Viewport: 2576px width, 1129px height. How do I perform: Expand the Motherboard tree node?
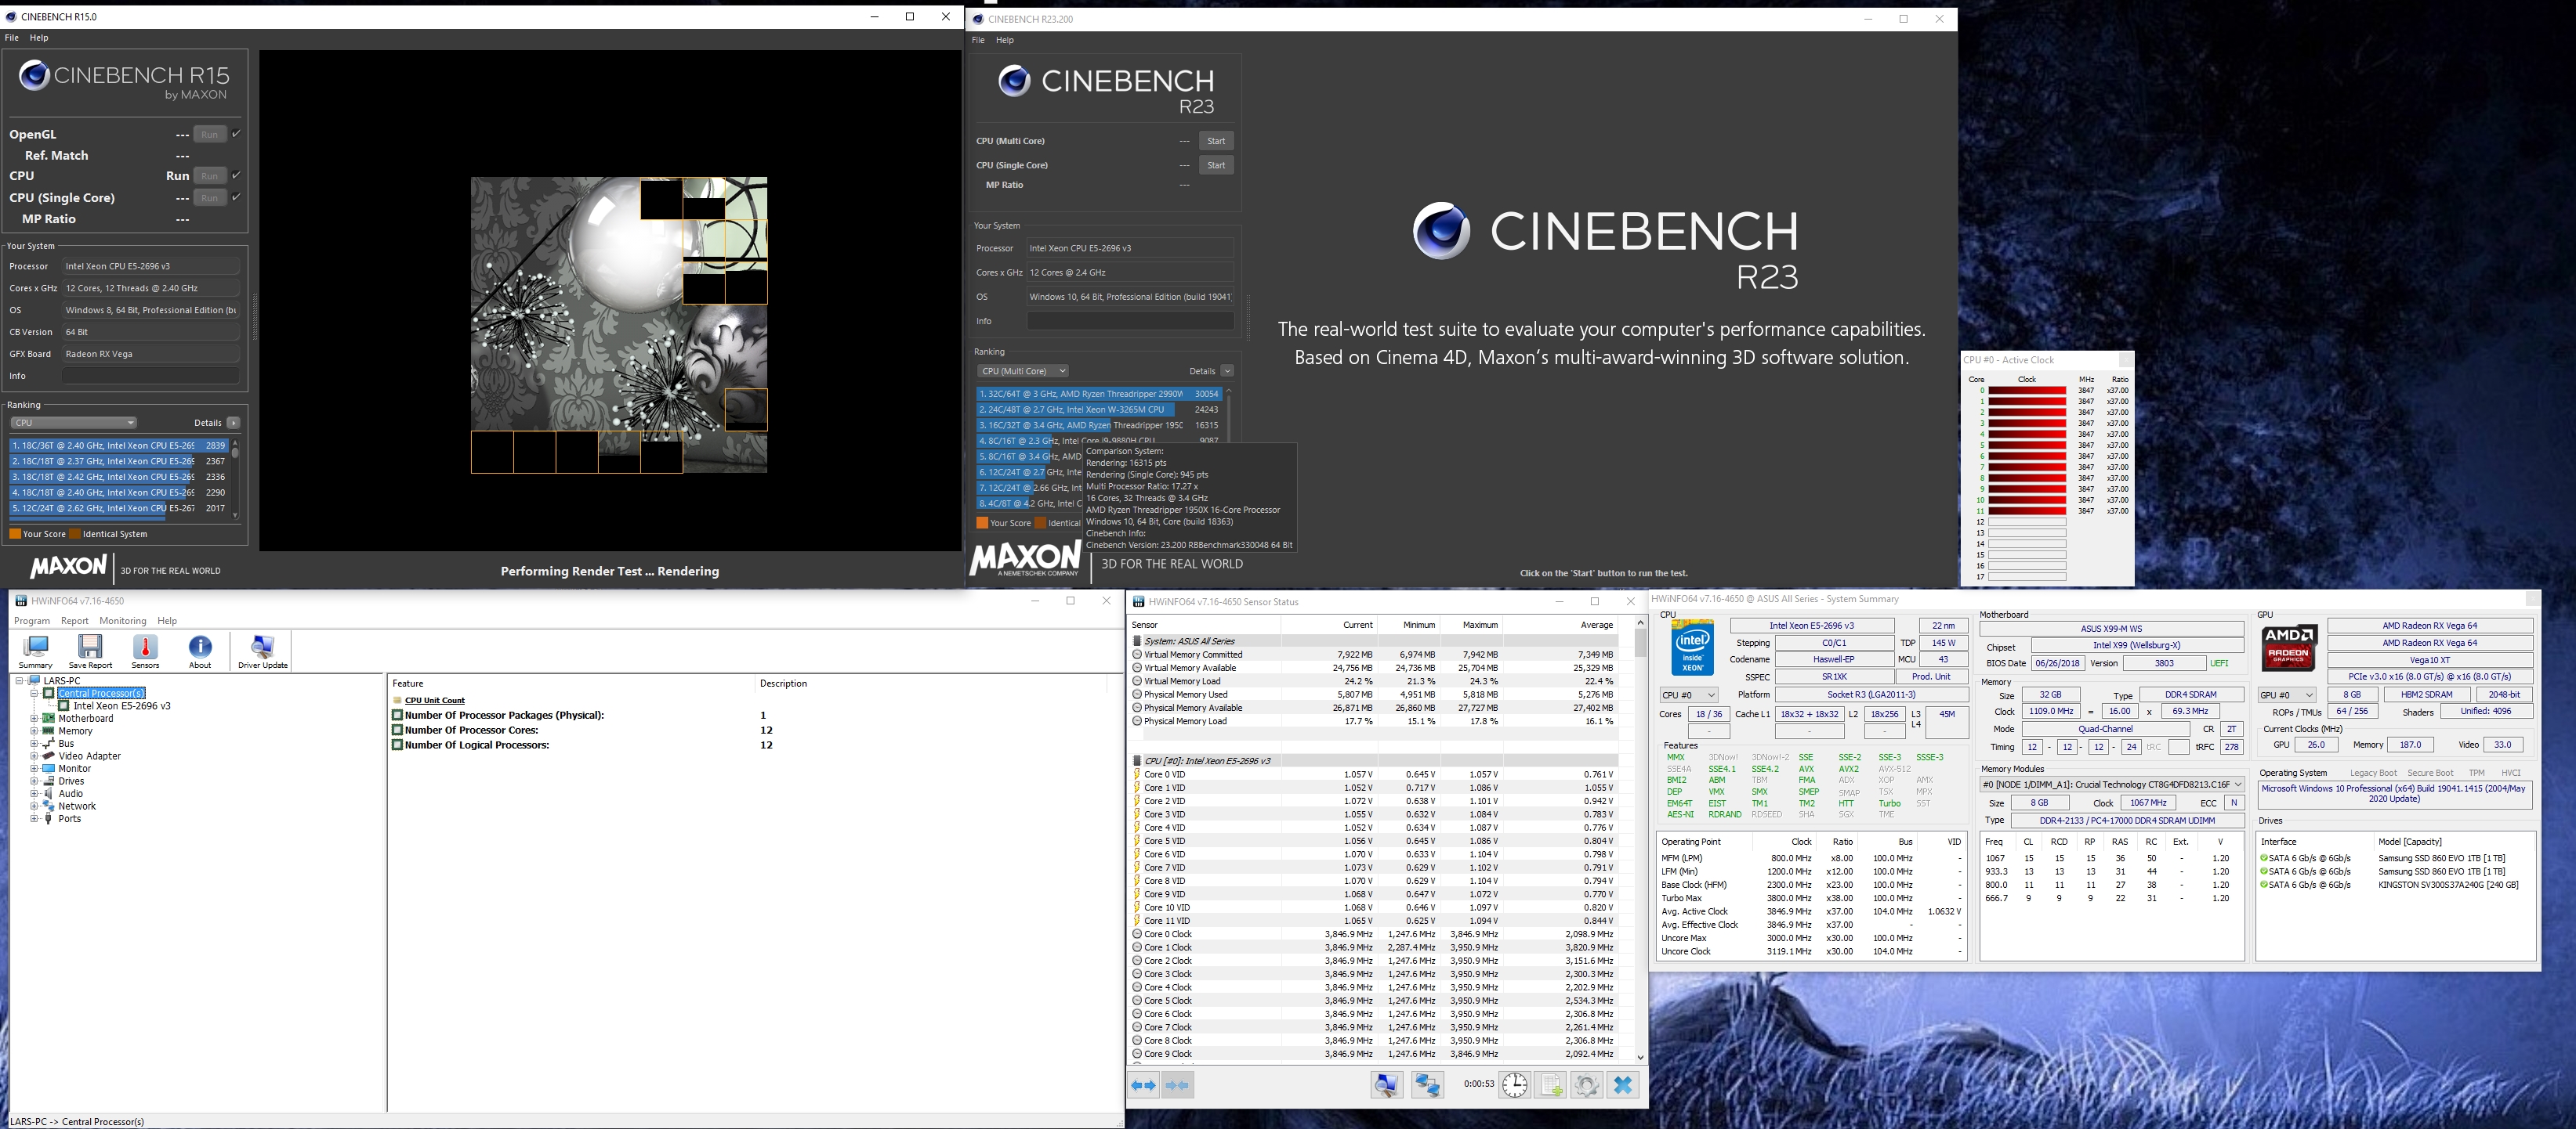[34, 719]
